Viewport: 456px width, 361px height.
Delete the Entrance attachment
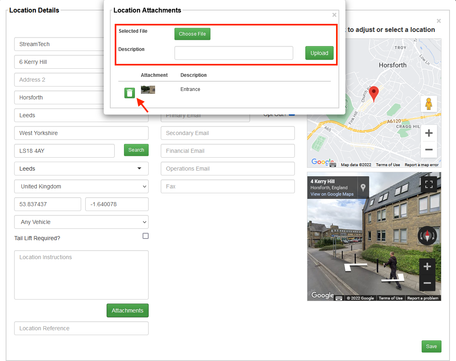pos(129,93)
